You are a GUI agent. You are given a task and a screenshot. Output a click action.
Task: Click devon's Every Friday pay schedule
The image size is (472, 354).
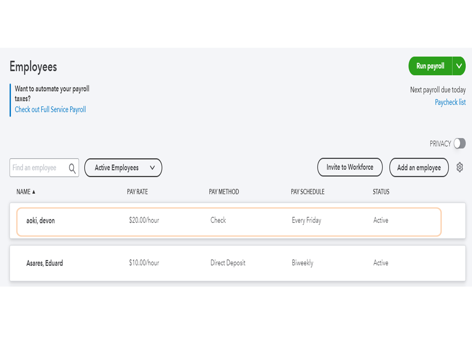coord(306,221)
